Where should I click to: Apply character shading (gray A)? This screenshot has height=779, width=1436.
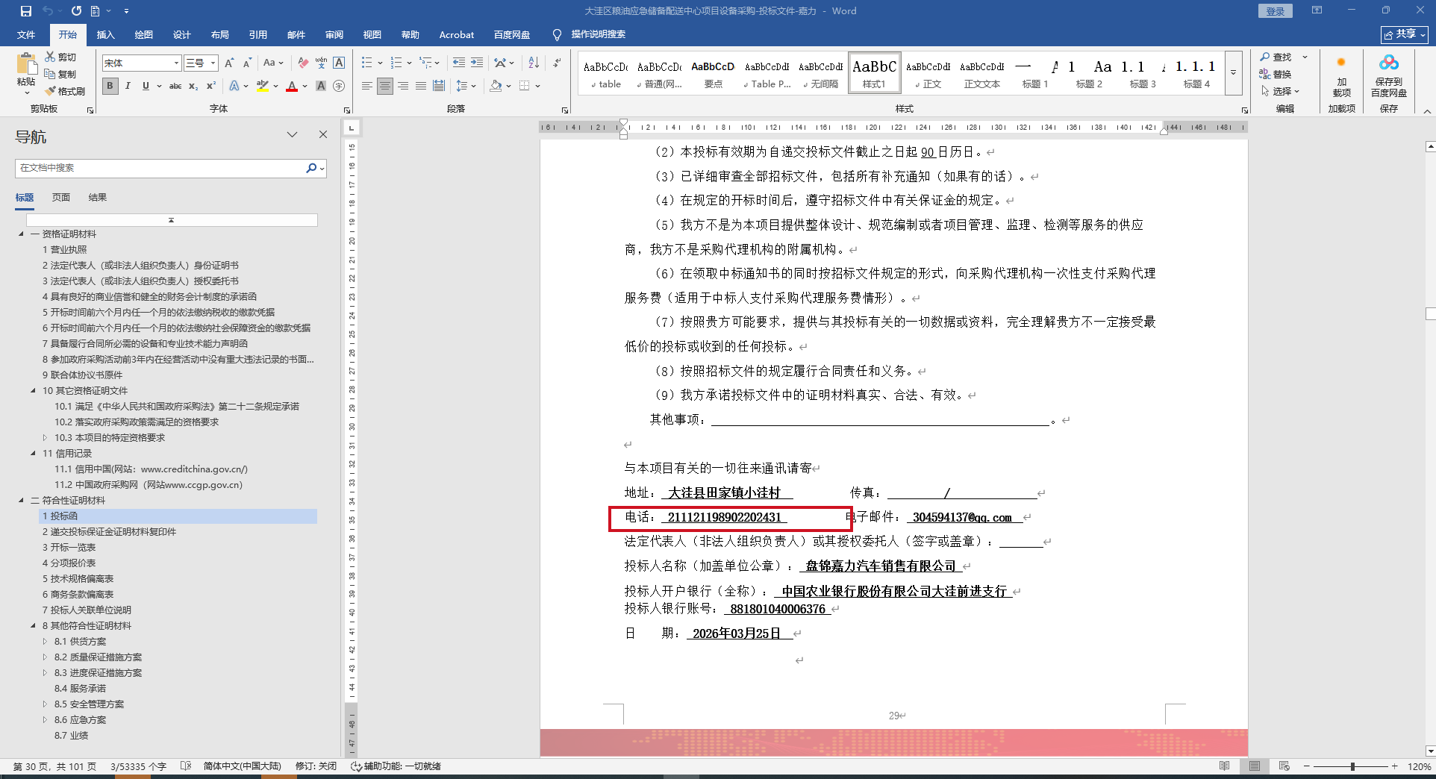(321, 86)
